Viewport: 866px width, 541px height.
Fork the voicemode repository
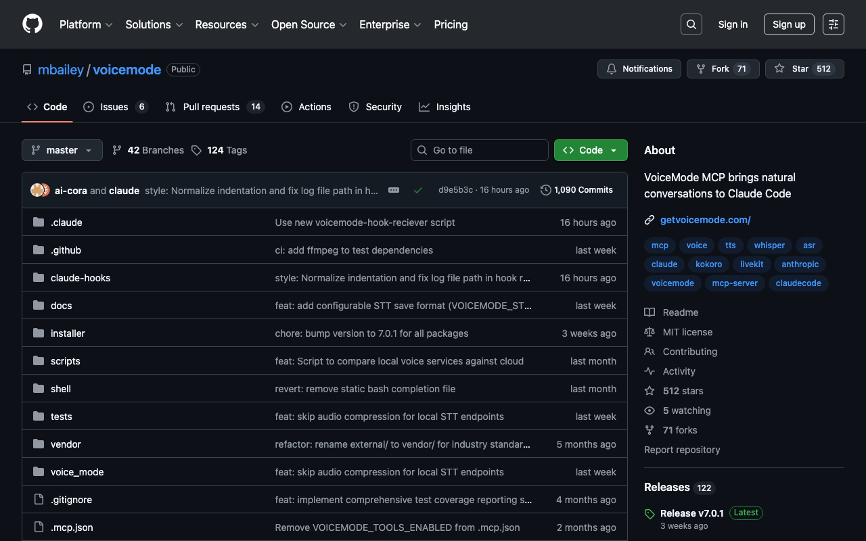point(719,69)
